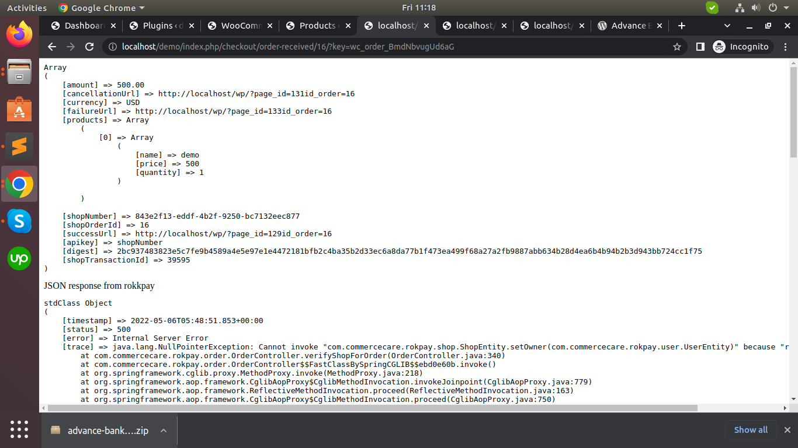Click Show all downloads
The height and width of the screenshot is (448, 798).
[x=751, y=430]
